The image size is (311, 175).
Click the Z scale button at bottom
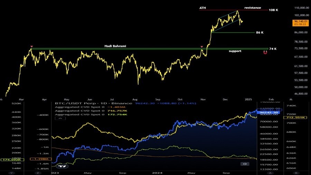38,173
